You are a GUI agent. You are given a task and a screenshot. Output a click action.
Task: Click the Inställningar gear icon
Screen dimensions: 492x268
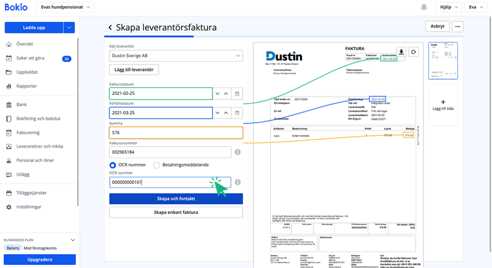pyautogui.click(x=9, y=207)
